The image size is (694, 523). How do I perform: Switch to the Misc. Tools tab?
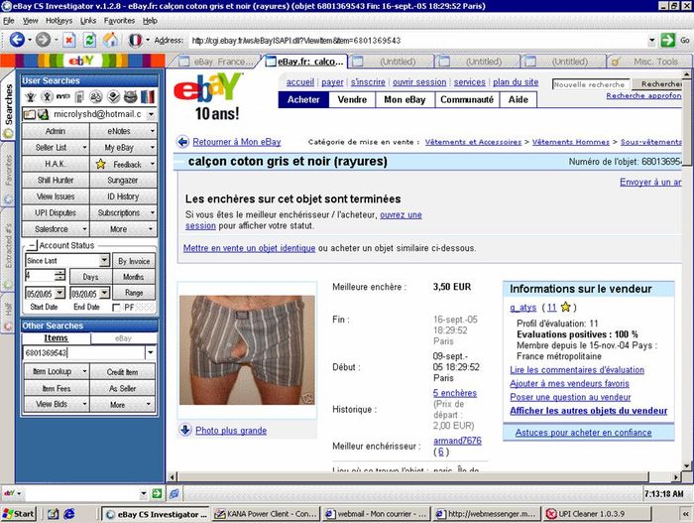(x=649, y=62)
